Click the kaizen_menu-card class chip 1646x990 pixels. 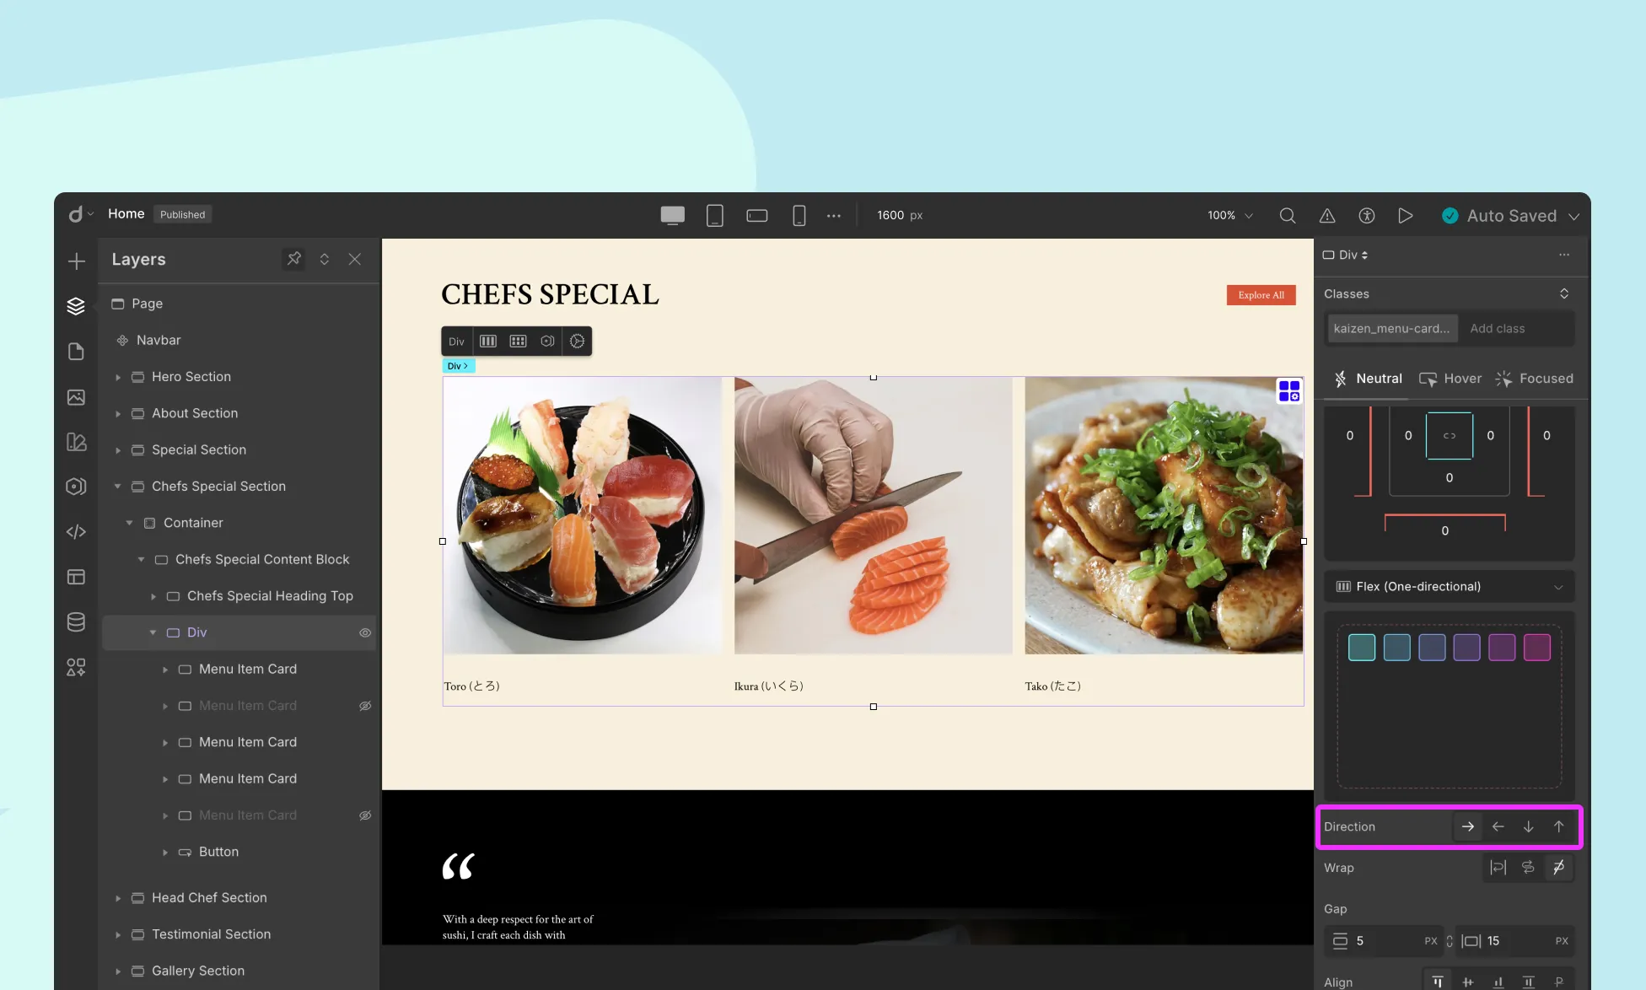pyautogui.click(x=1391, y=329)
